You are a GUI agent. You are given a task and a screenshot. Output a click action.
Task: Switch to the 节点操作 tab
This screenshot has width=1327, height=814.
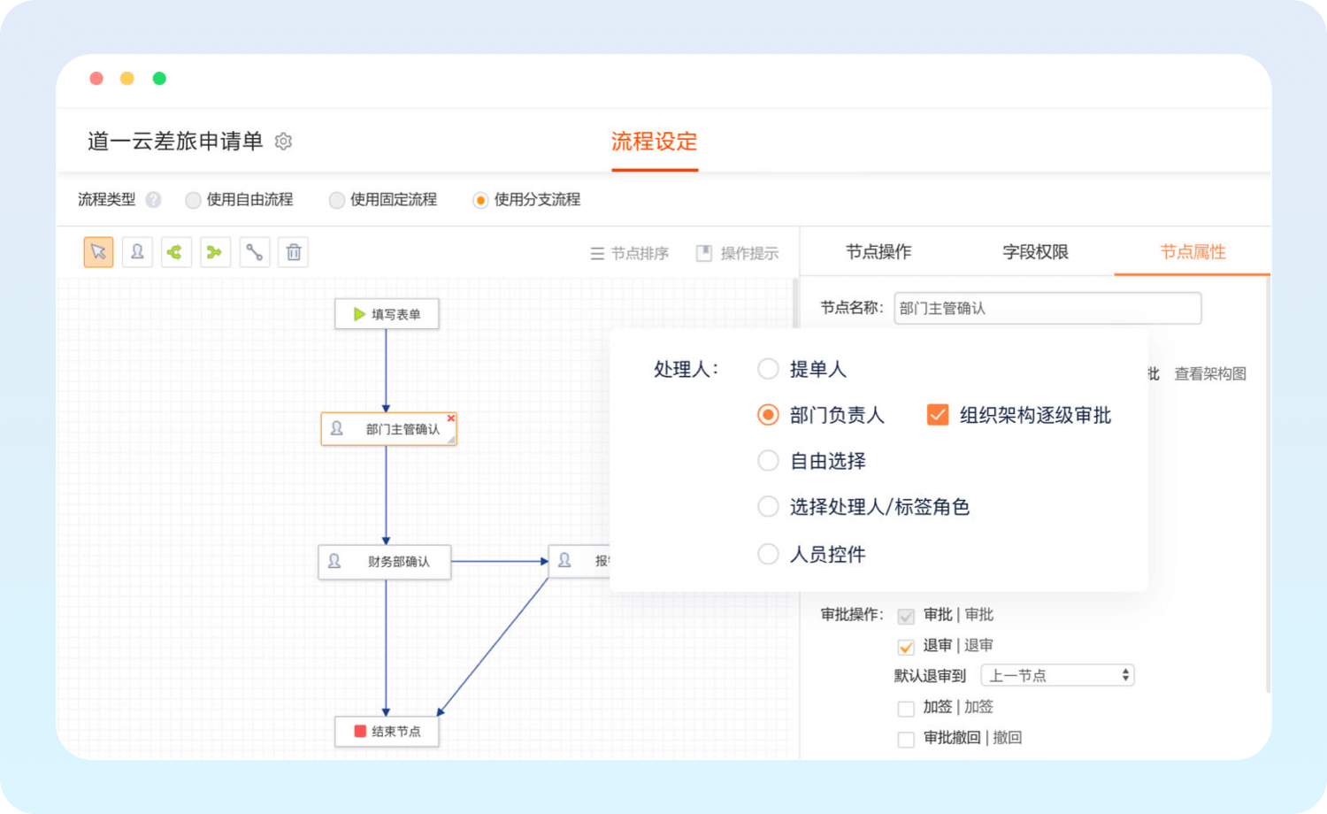click(878, 252)
